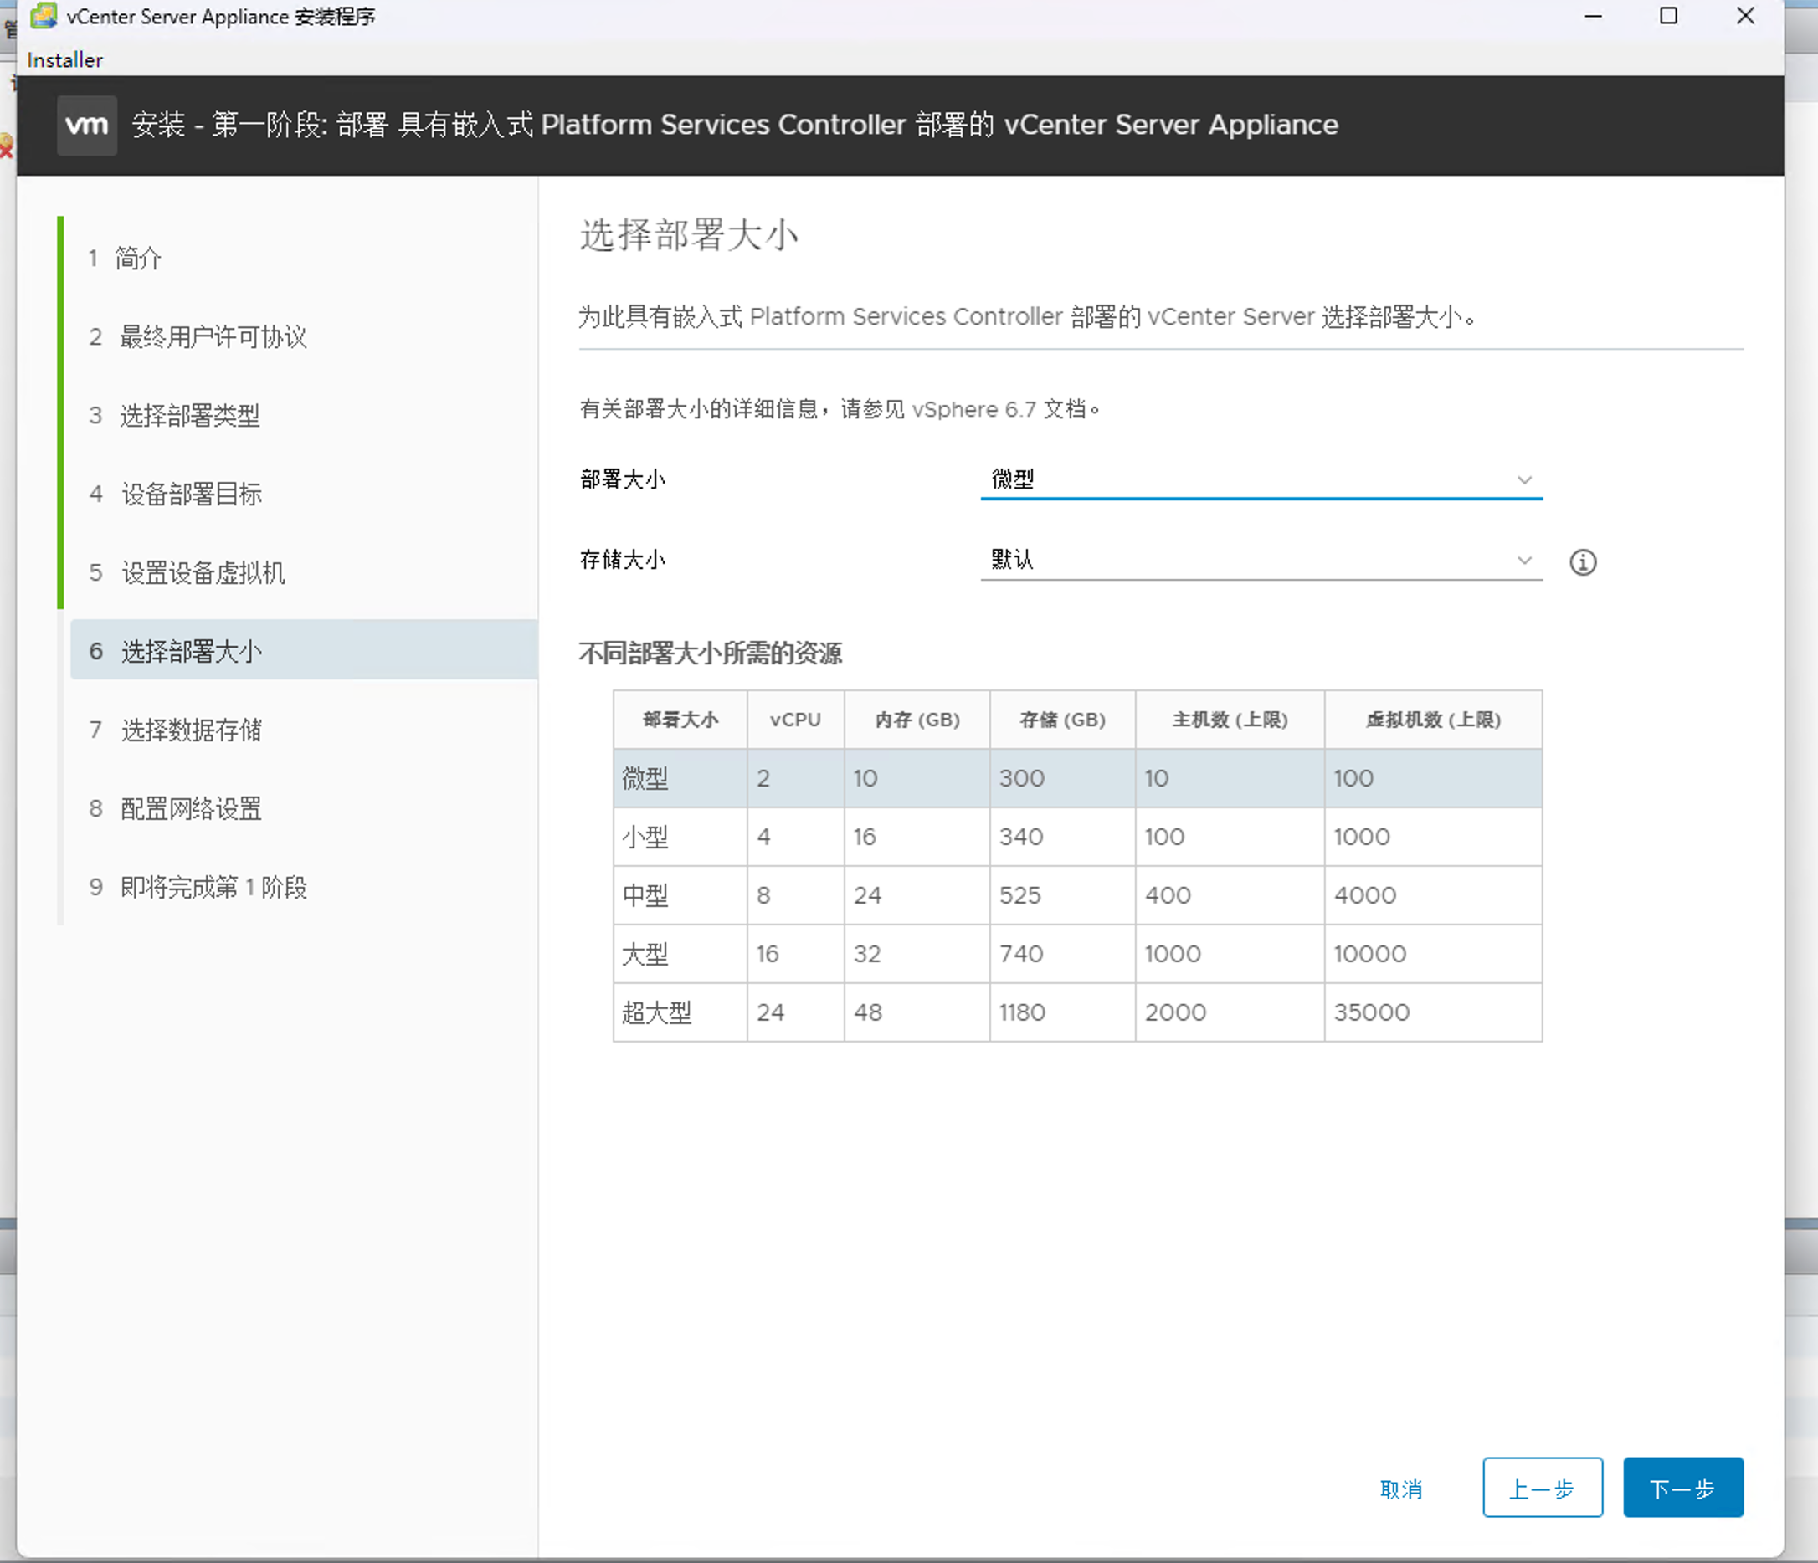This screenshot has width=1818, height=1563.
Task: Close the vCenter installer window
Action: 1745,16
